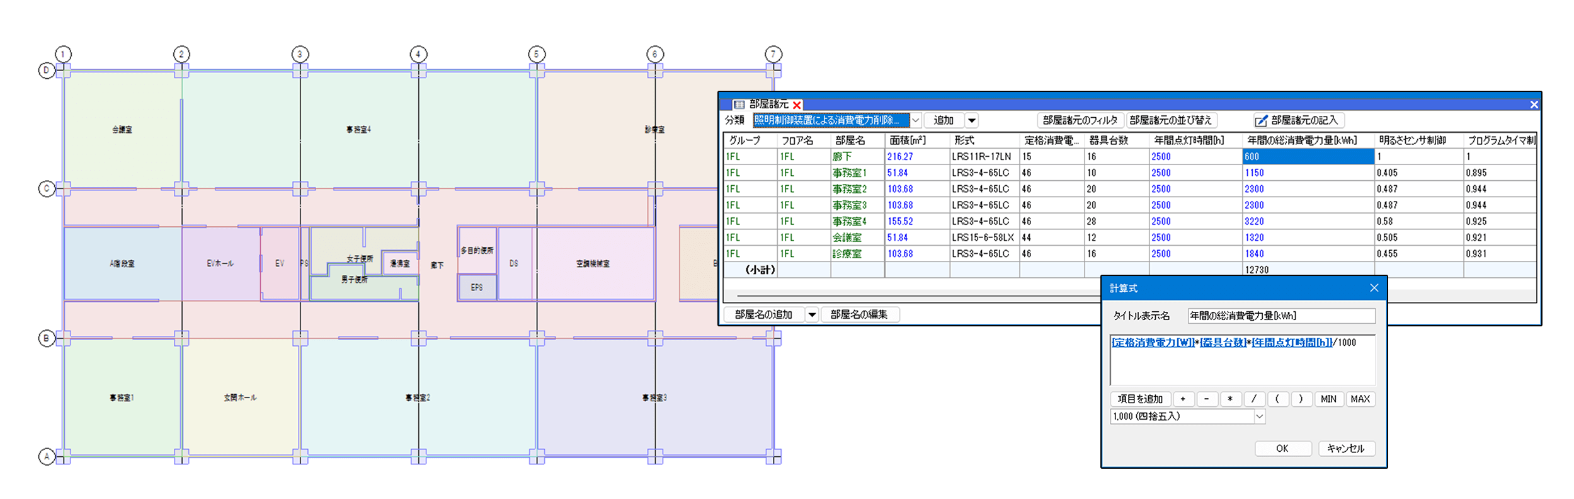
Task: Select the 事務室2 room on floor plan
Action: [x=418, y=398]
